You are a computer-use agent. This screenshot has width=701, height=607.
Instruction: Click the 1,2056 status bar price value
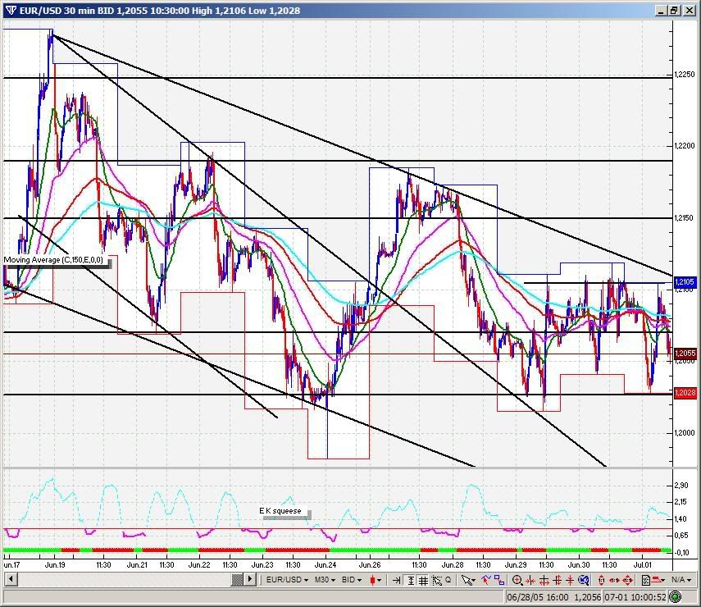(587, 597)
